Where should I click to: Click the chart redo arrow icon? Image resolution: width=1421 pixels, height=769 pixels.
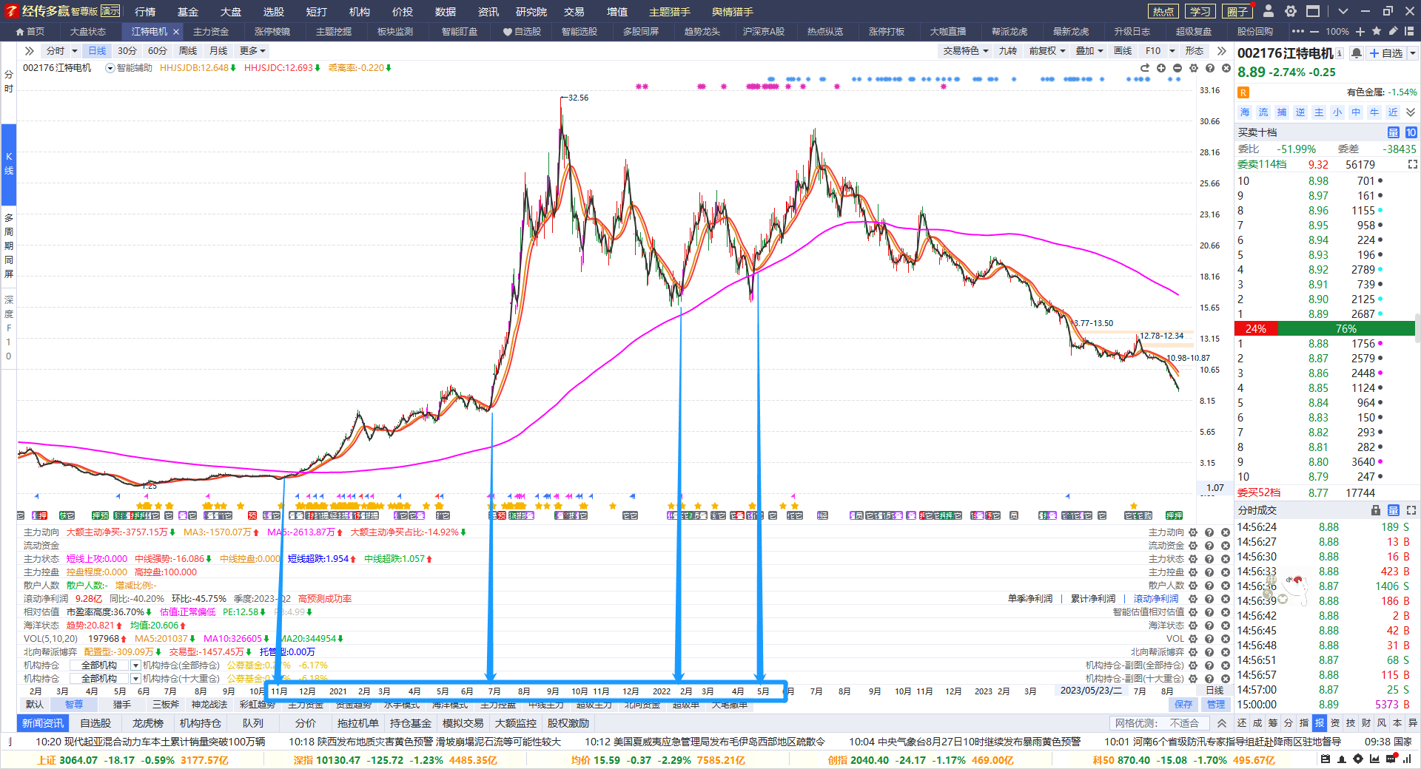1145,68
